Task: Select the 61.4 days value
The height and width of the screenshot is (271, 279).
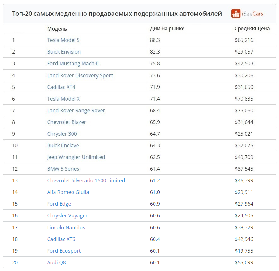Action: point(155,169)
